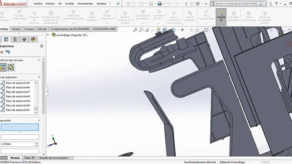Image resolution: width=292 pixels, height=164 pixels.
Task: Open the Ventana menu
Action: [101, 4]
